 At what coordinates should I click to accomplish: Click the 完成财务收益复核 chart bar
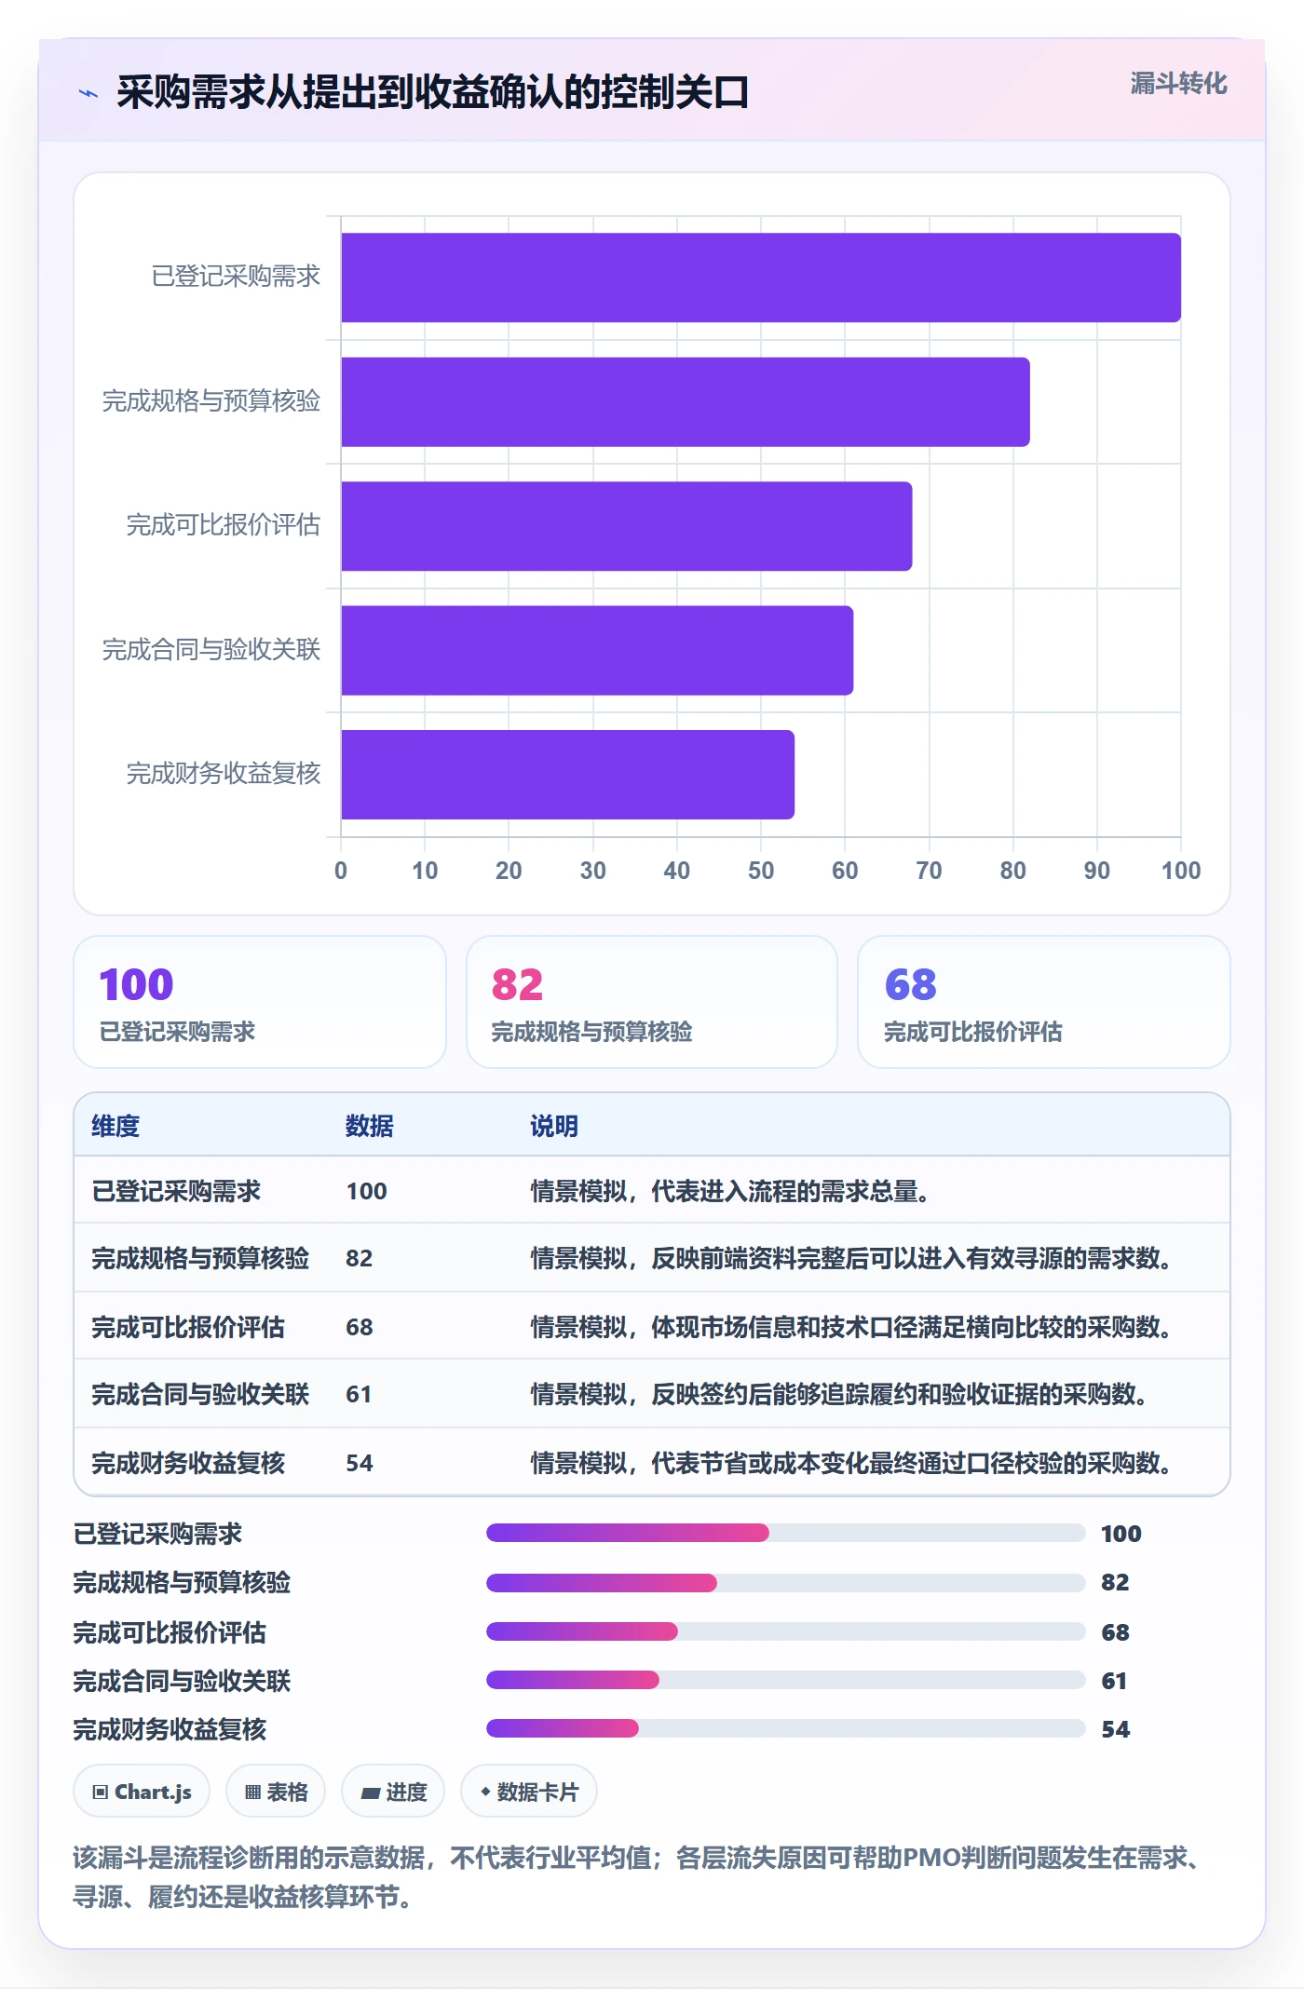pyautogui.click(x=568, y=775)
